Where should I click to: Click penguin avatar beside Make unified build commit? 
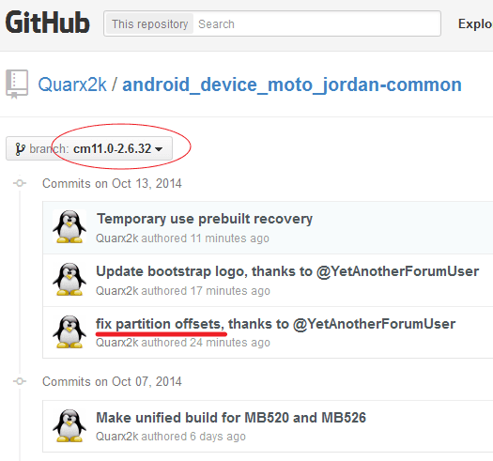(69, 425)
